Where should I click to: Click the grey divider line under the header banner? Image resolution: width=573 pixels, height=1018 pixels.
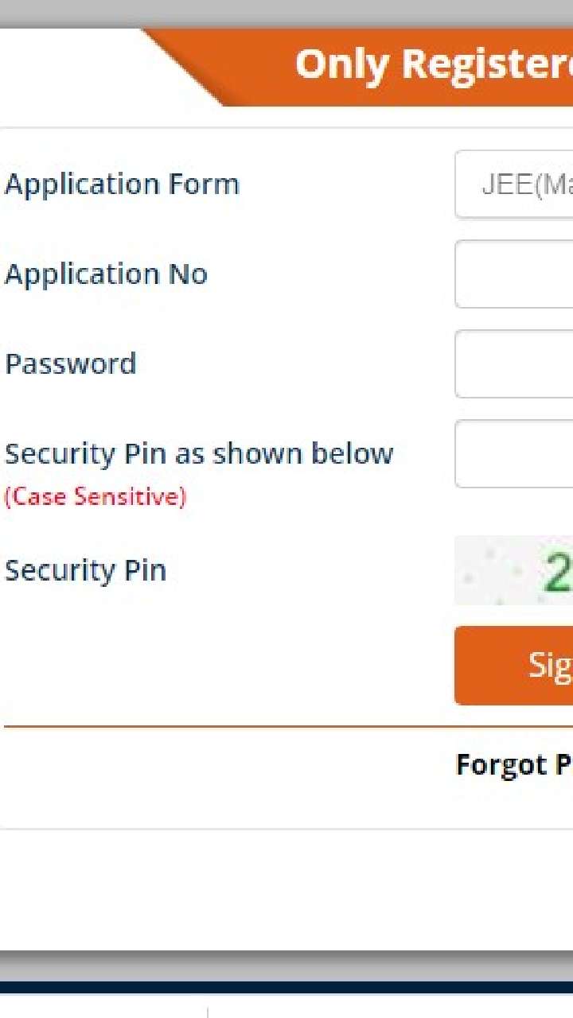[x=286, y=127]
